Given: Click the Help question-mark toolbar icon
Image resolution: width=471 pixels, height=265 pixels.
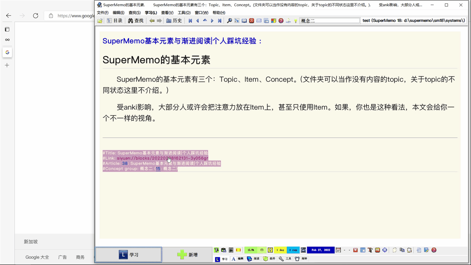Looking at the screenshot, I should [281, 21].
